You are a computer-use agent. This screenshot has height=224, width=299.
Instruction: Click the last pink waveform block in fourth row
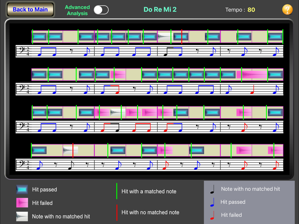tap(275, 150)
